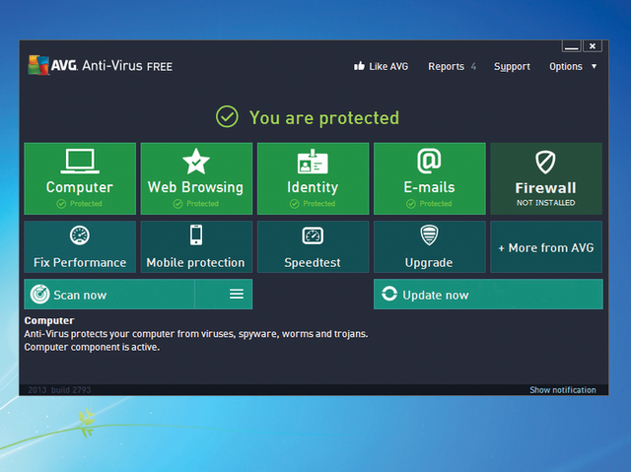Click Protected status under Web Browsing
Image resolution: width=631 pixels, height=472 pixels.
(x=195, y=204)
